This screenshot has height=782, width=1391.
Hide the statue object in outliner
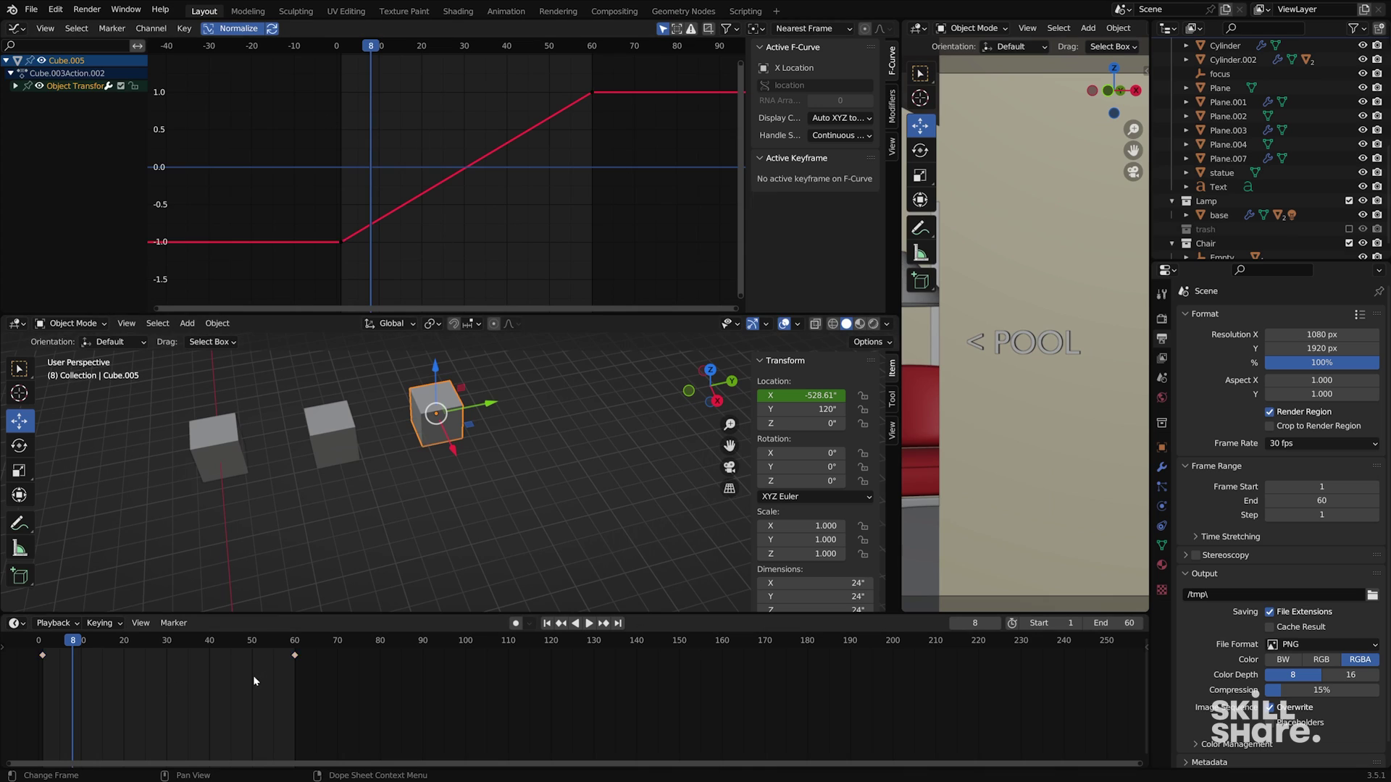tap(1362, 173)
